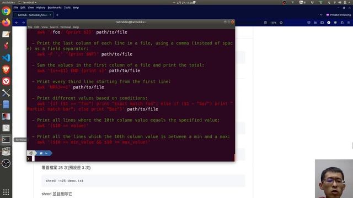Image resolution: width=353 pixels, height=198 pixels.
Task: Click the Terminal icon in the dock
Action: pos(6,139)
